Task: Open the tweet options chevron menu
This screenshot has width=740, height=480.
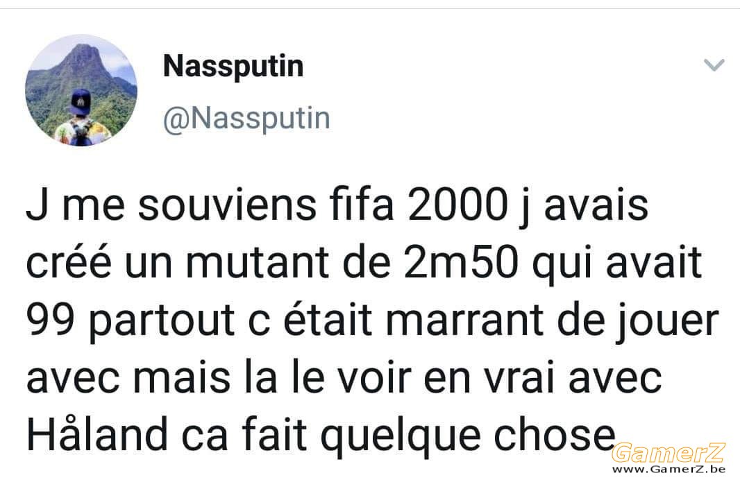Action: click(x=714, y=65)
